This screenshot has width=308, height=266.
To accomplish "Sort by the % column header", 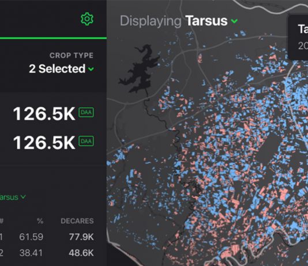I will coord(40,221).
